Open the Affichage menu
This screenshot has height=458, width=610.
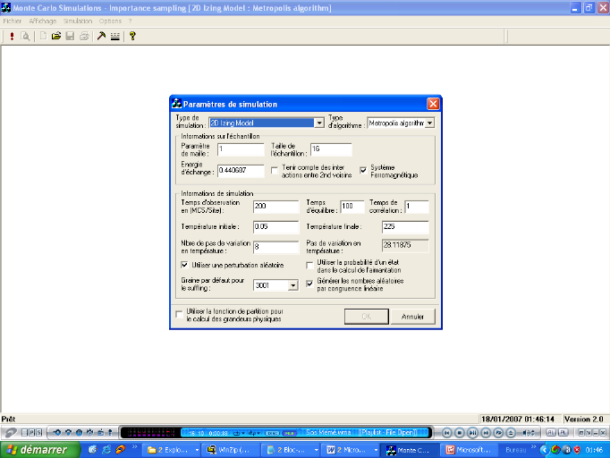[42, 21]
